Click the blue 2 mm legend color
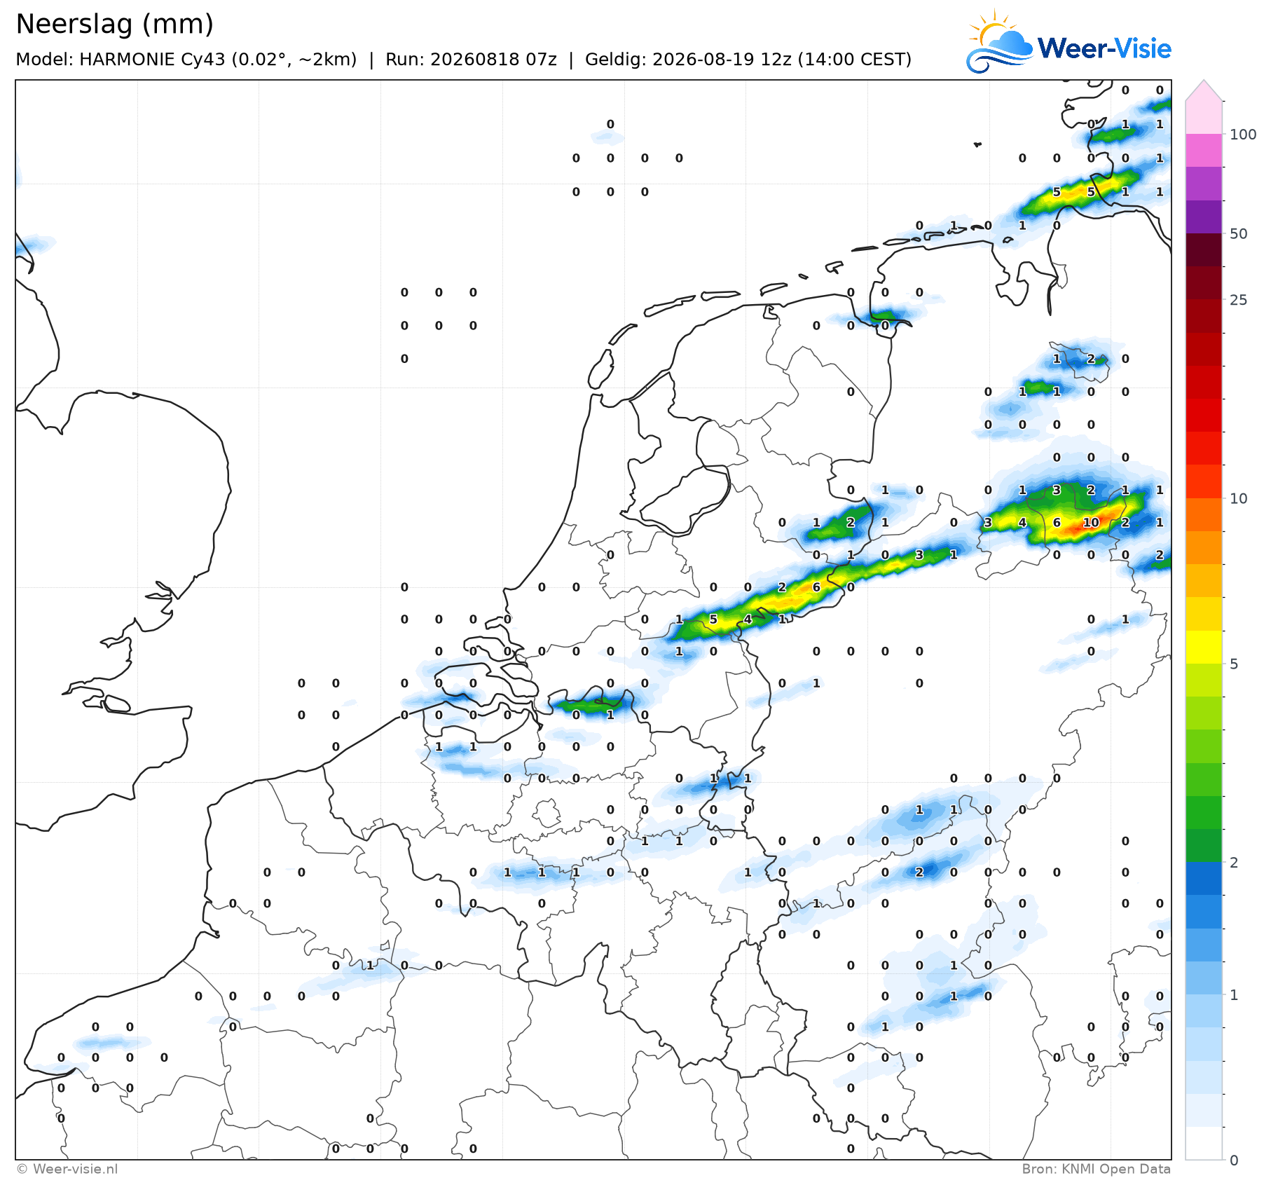 pos(1204,879)
